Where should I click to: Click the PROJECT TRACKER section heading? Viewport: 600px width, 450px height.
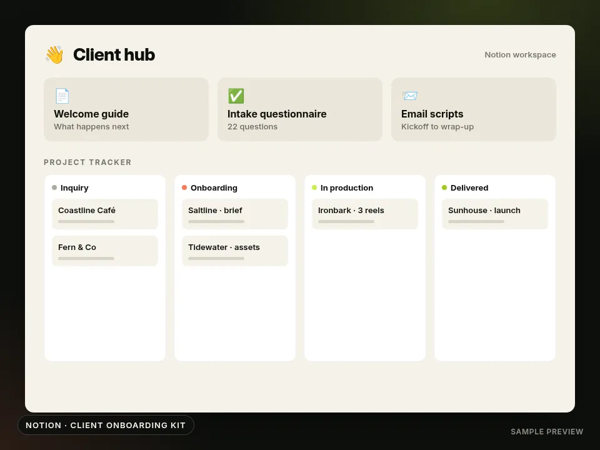(x=87, y=162)
